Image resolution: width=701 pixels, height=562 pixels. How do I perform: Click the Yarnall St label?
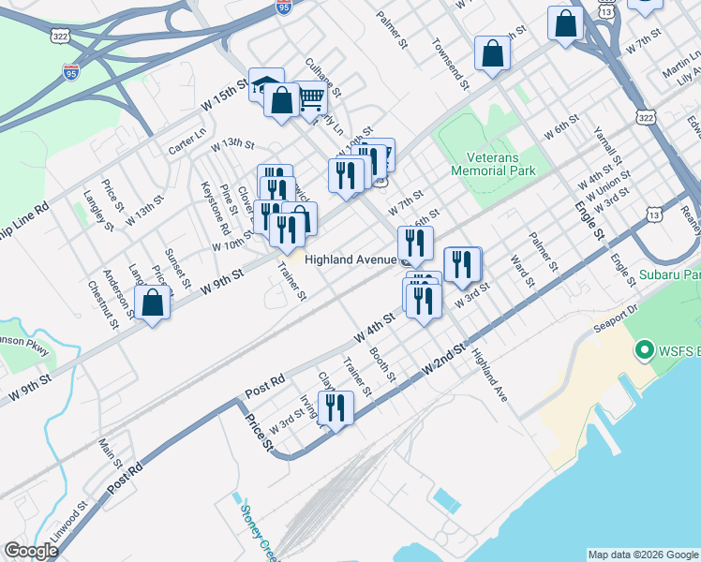(x=607, y=145)
